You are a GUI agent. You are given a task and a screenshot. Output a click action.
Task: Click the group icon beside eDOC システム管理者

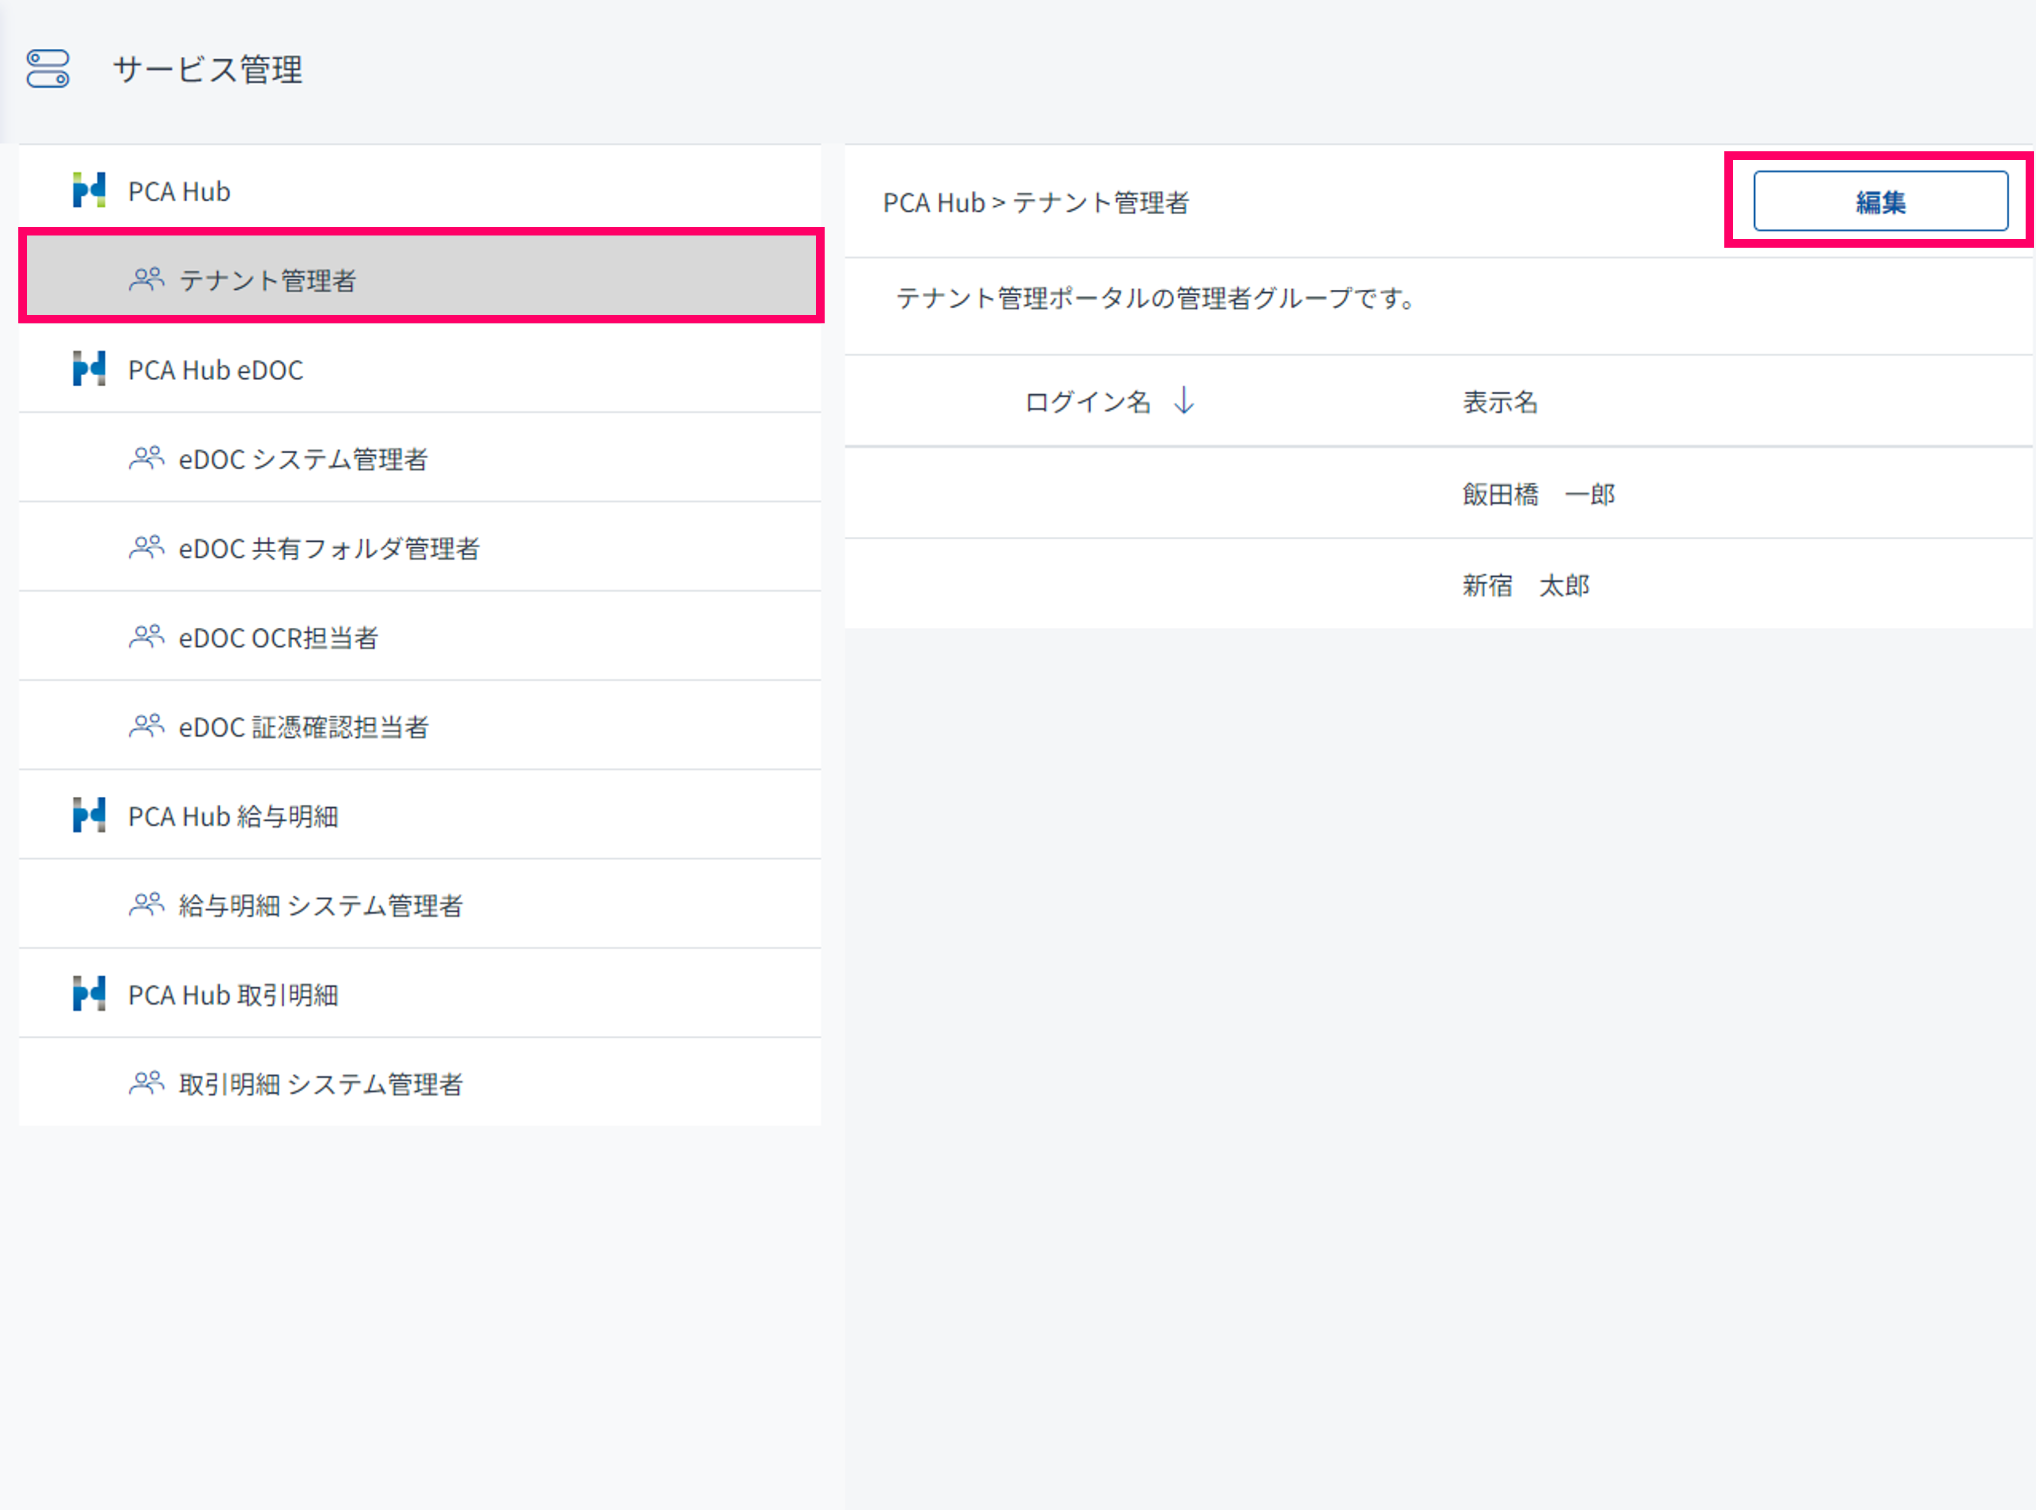(x=146, y=458)
